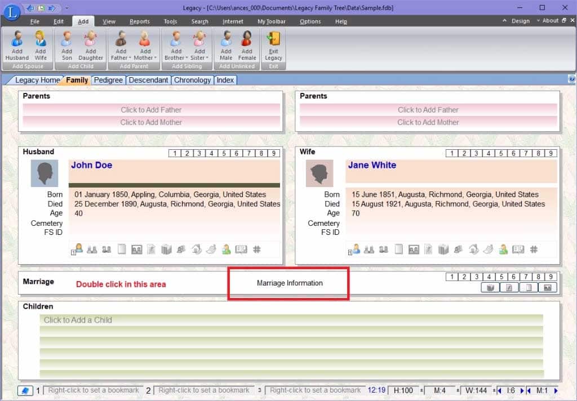Open the Reports menu
The height and width of the screenshot is (401, 577).
(140, 21)
